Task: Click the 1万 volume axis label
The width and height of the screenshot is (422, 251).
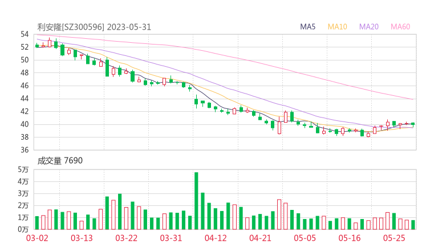Action: click(23, 217)
